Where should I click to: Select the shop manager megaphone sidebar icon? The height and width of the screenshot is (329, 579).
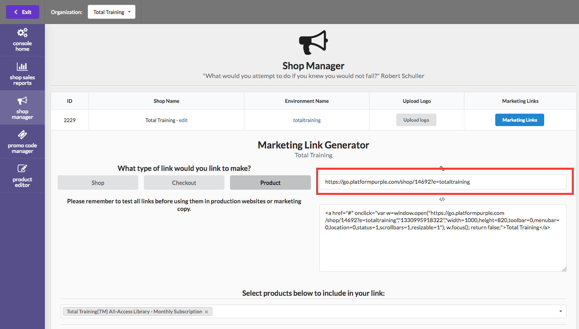(22, 101)
